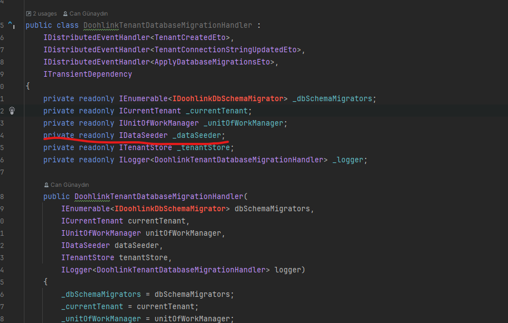
Task: Click the usages icon above class declaration
Action: tap(28, 13)
